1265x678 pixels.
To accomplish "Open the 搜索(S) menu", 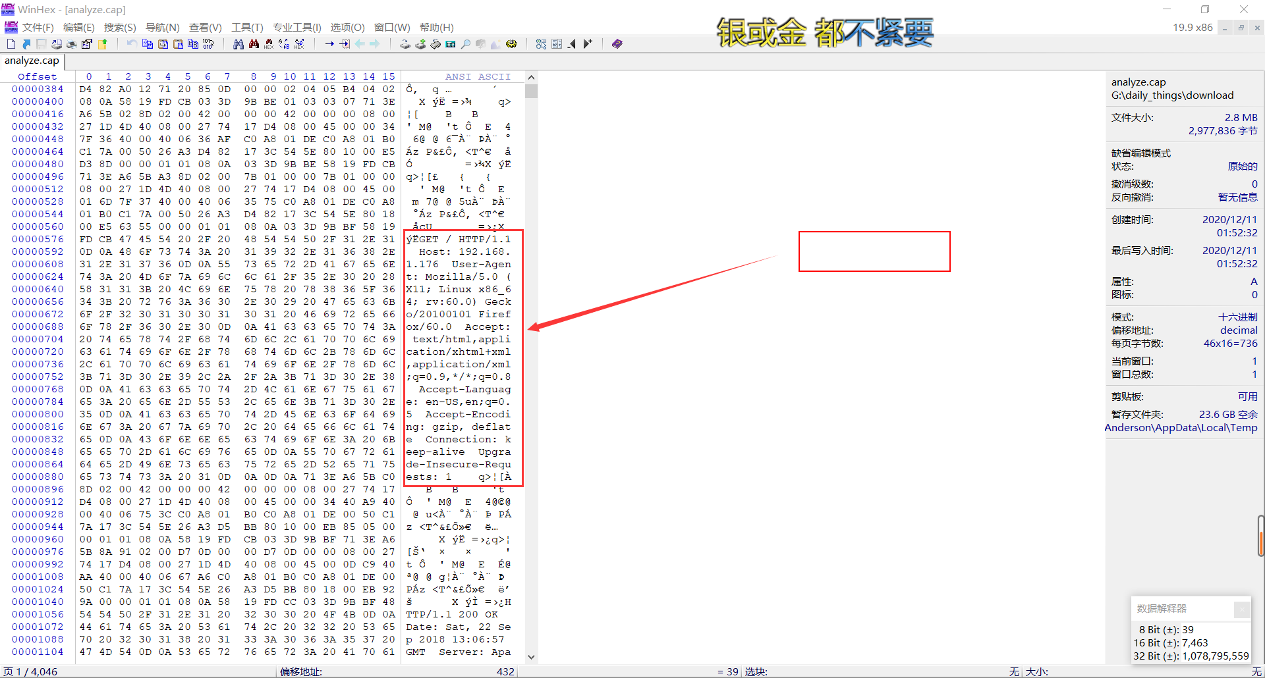I will (119, 27).
